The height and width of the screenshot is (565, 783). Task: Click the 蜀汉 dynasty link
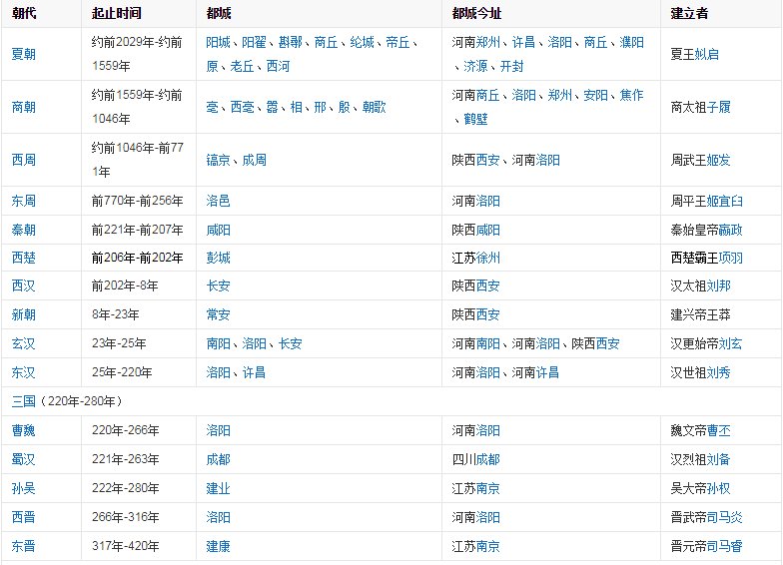coord(24,459)
